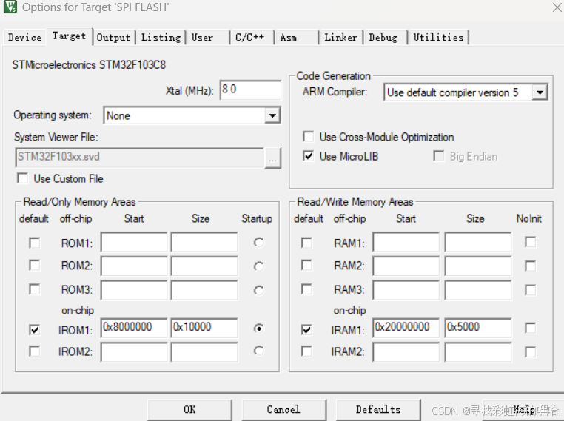Open the ARM Compiler version dropdown

pyautogui.click(x=540, y=92)
